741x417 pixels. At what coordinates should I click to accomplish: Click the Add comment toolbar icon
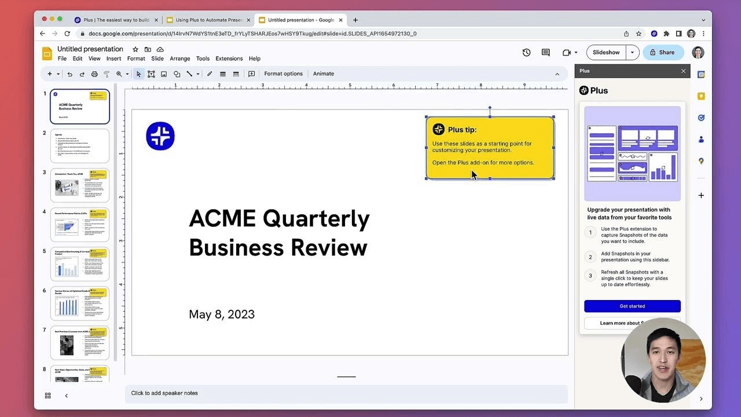coord(251,74)
